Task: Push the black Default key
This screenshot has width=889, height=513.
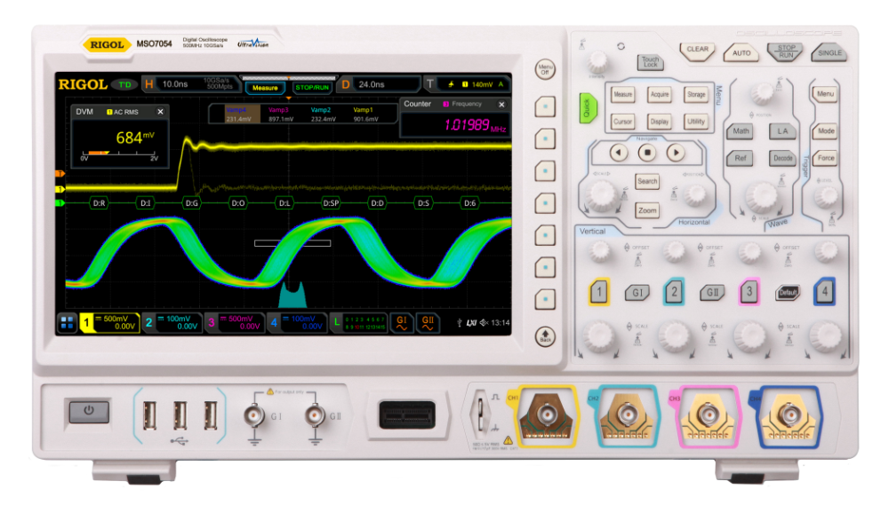Action: (788, 292)
